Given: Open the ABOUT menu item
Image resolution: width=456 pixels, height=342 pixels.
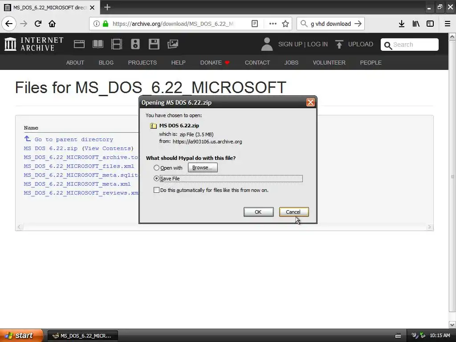Looking at the screenshot, I should pos(75,62).
